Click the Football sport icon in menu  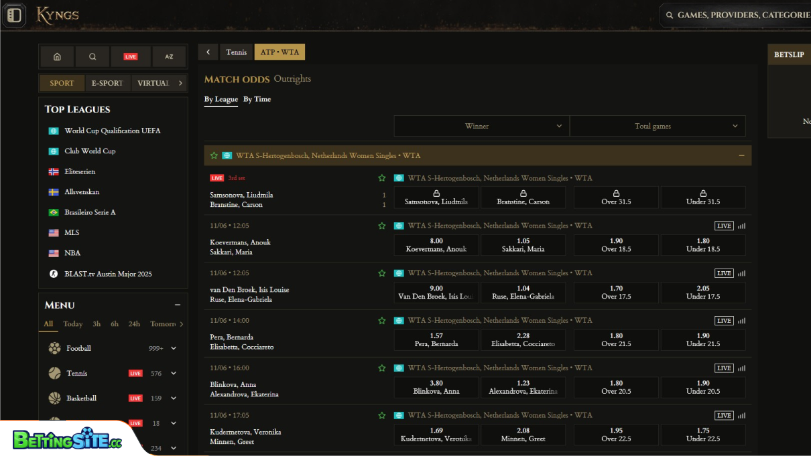tap(55, 348)
